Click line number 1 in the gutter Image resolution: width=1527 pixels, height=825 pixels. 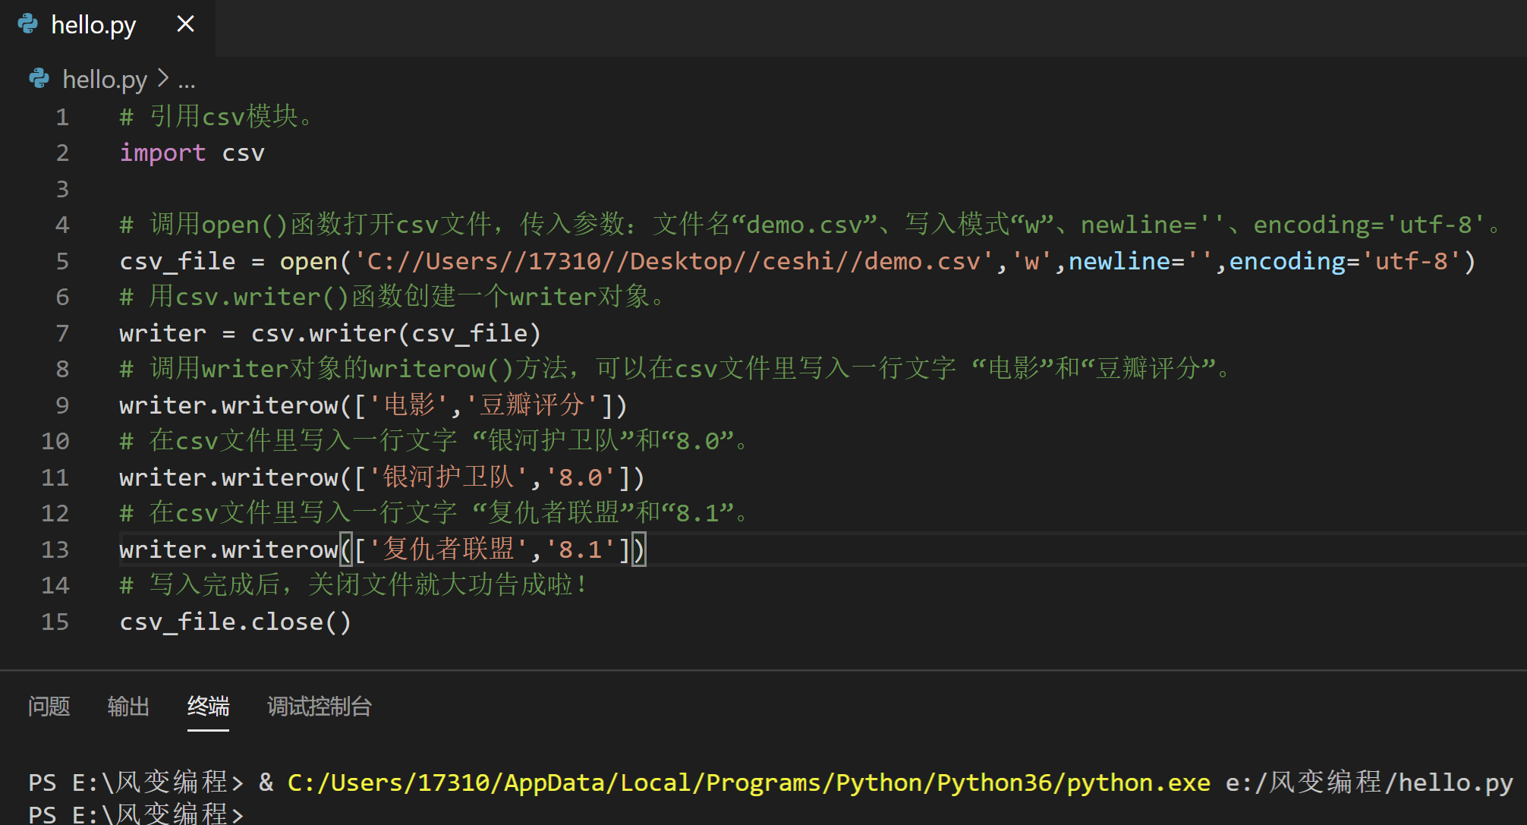coord(62,117)
